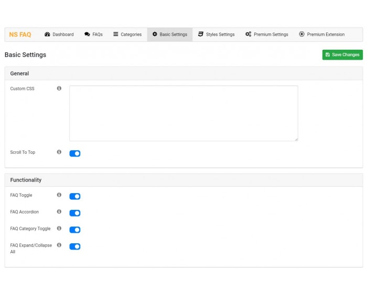Viewport: 367px width, 293px height.
Task: Switch off FAQ Category Toggle
Action: (x=75, y=230)
